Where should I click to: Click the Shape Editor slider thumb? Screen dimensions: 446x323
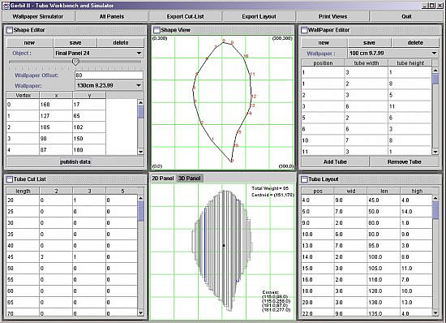click(x=75, y=62)
